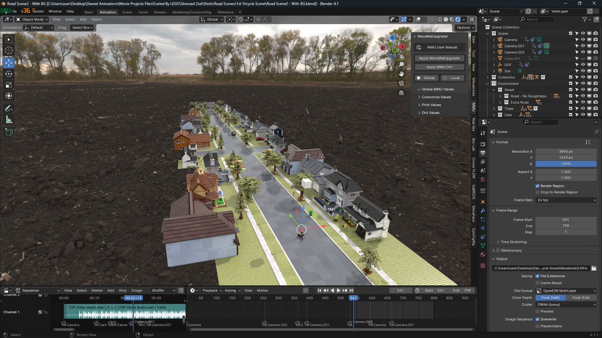Switch perspective/orthographic grid icon
Viewport: 602px width, 338px height.
(x=401, y=93)
